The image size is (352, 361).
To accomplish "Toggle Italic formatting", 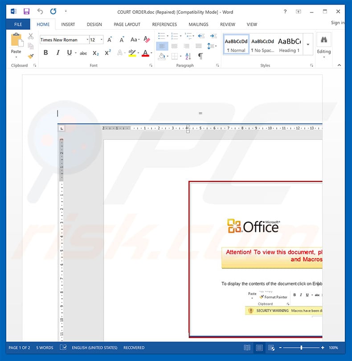I will [58, 53].
